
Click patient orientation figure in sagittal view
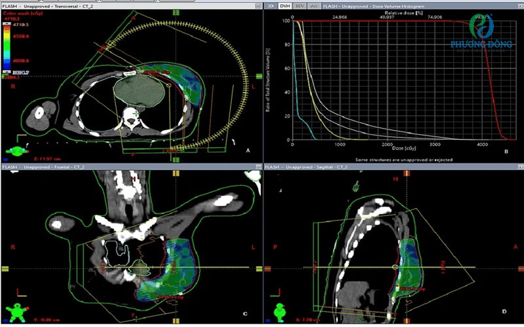pos(280,313)
